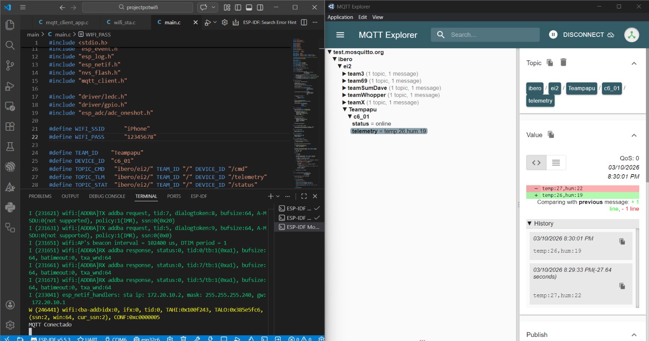649x341 pixels.
Task: Copy the topic path to clipboard
Action: pyautogui.click(x=550, y=62)
